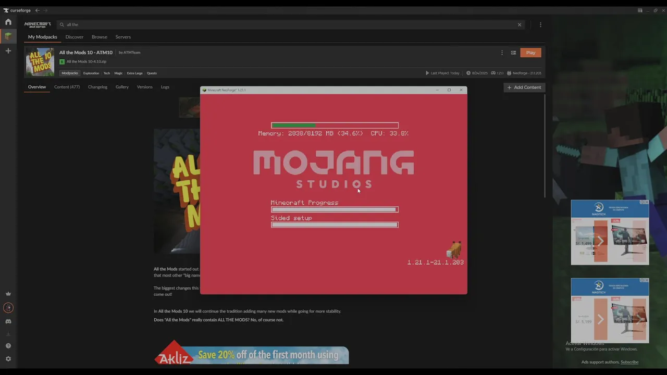Screen dimensions: 667x375
Task: Switch to Discover tab
Action: (75, 37)
